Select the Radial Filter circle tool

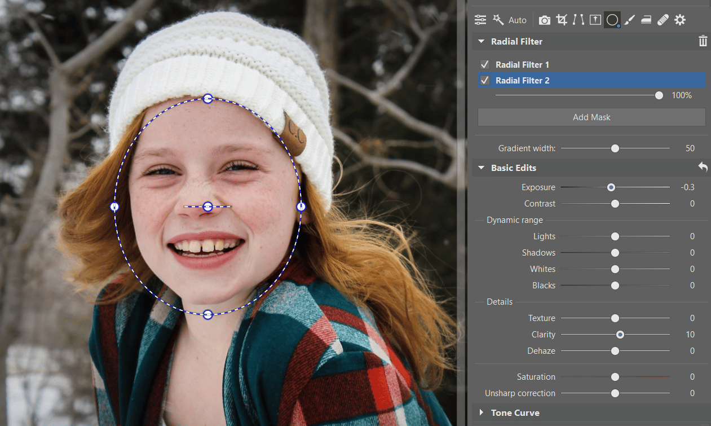612,20
